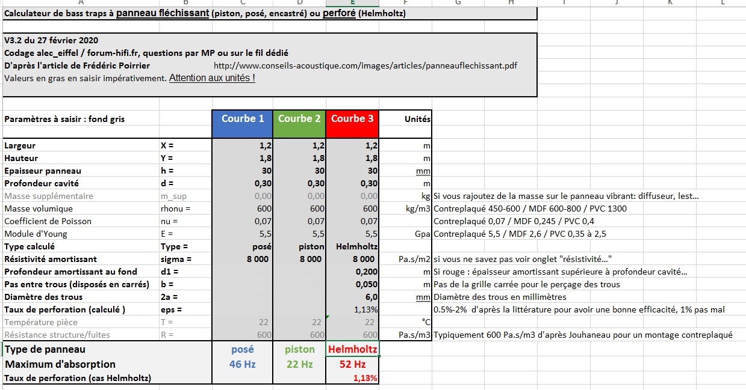Select Résistivité amortissant value for Courbe 1
This screenshot has height=390, width=746.
(243, 259)
